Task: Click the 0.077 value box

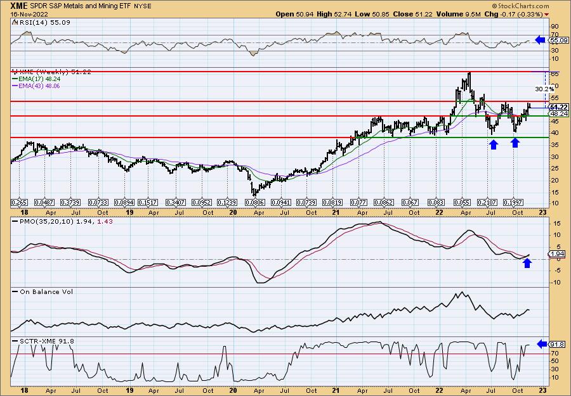Action: point(358,202)
